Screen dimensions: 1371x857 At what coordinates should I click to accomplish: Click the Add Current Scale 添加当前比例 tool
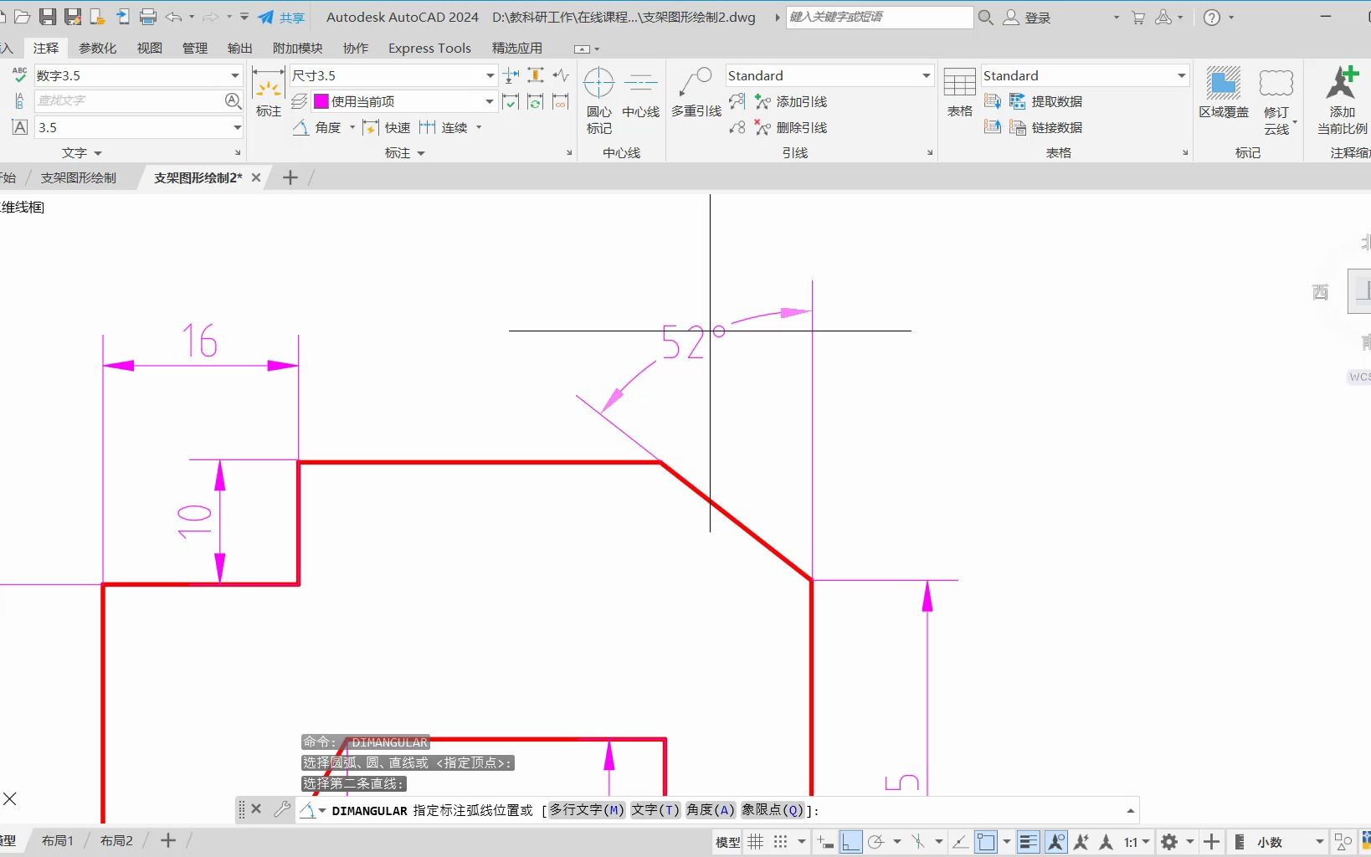1343,100
